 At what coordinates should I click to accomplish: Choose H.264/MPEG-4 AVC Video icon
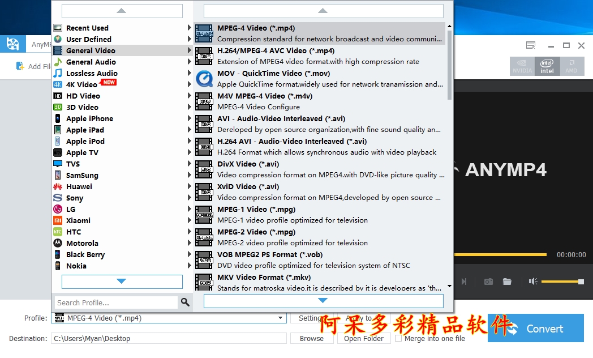coord(204,57)
